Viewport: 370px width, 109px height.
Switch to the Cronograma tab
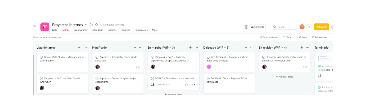click(x=80, y=30)
